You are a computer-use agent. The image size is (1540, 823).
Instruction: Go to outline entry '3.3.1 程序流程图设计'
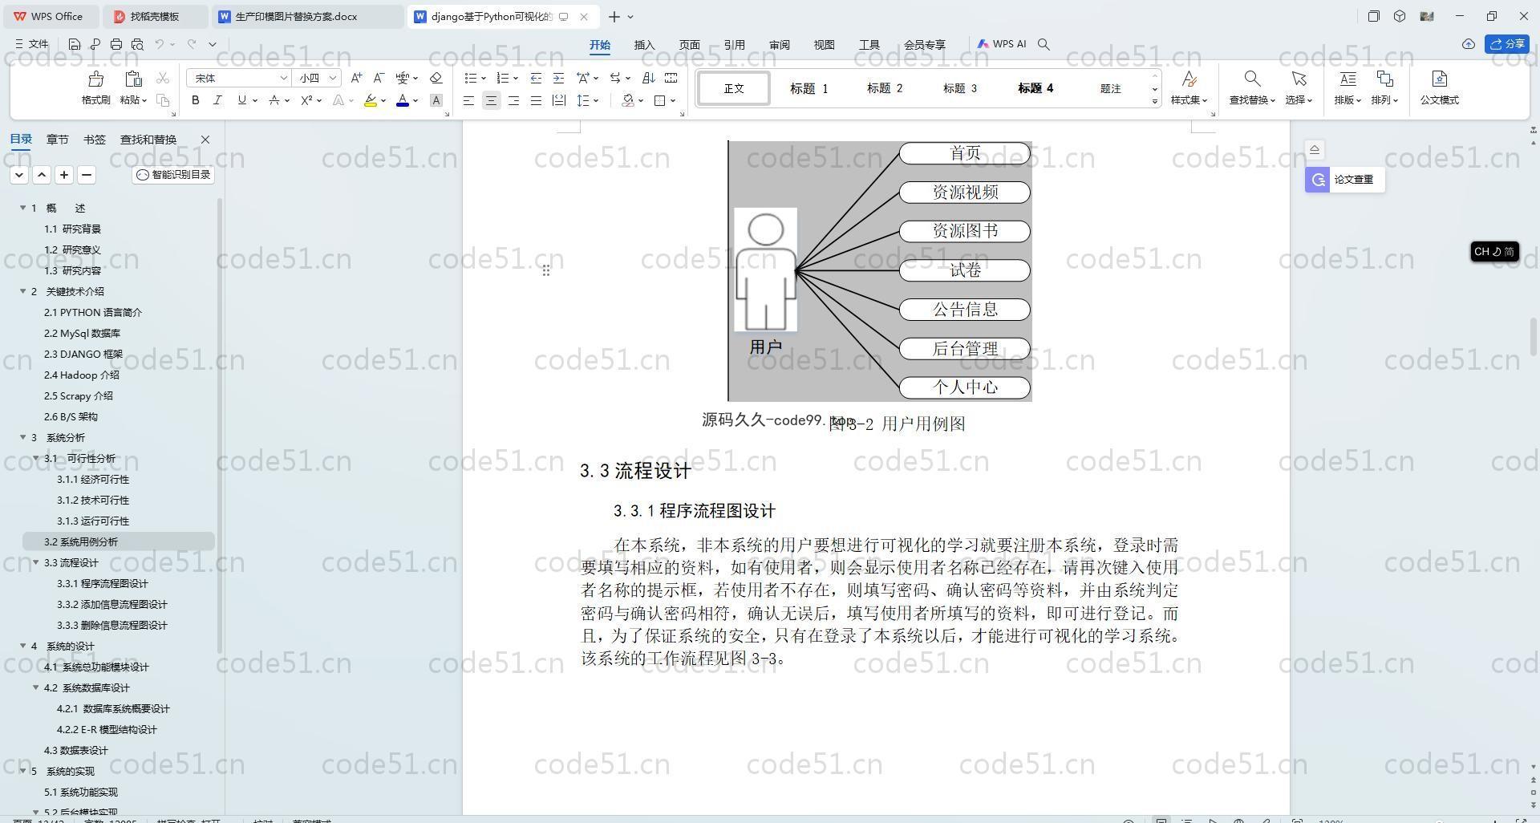102,583
